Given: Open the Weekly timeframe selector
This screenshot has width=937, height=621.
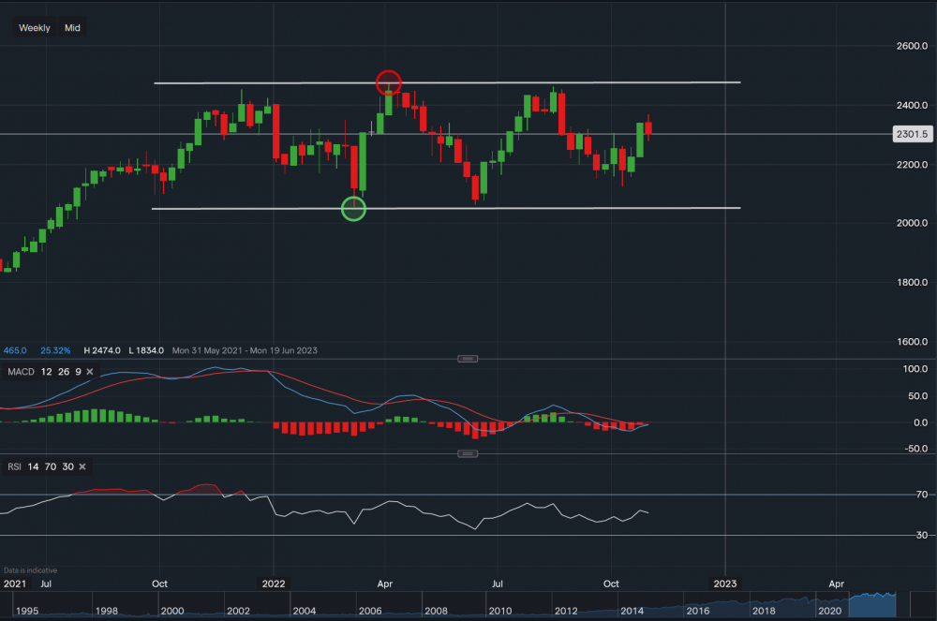Looking at the screenshot, I should pos(34,27).
